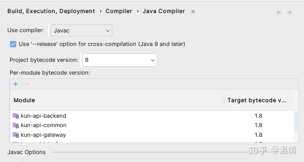Image resolution: width=304 pixels, height=162 pixels.
Task: Navigate forward using the right arrow
Action: (289, 12)
